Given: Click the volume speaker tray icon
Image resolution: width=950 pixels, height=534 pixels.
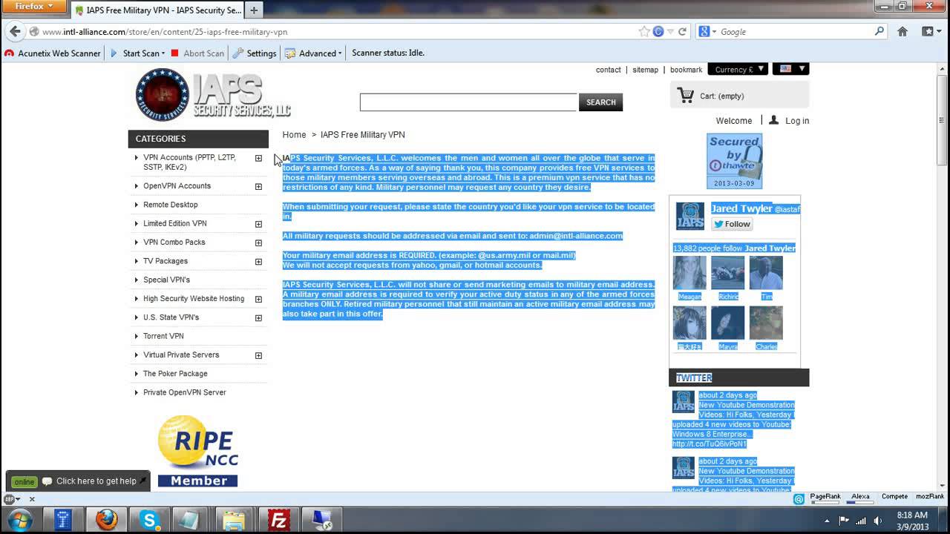Looking at the screenshot, I should point(878,520).
